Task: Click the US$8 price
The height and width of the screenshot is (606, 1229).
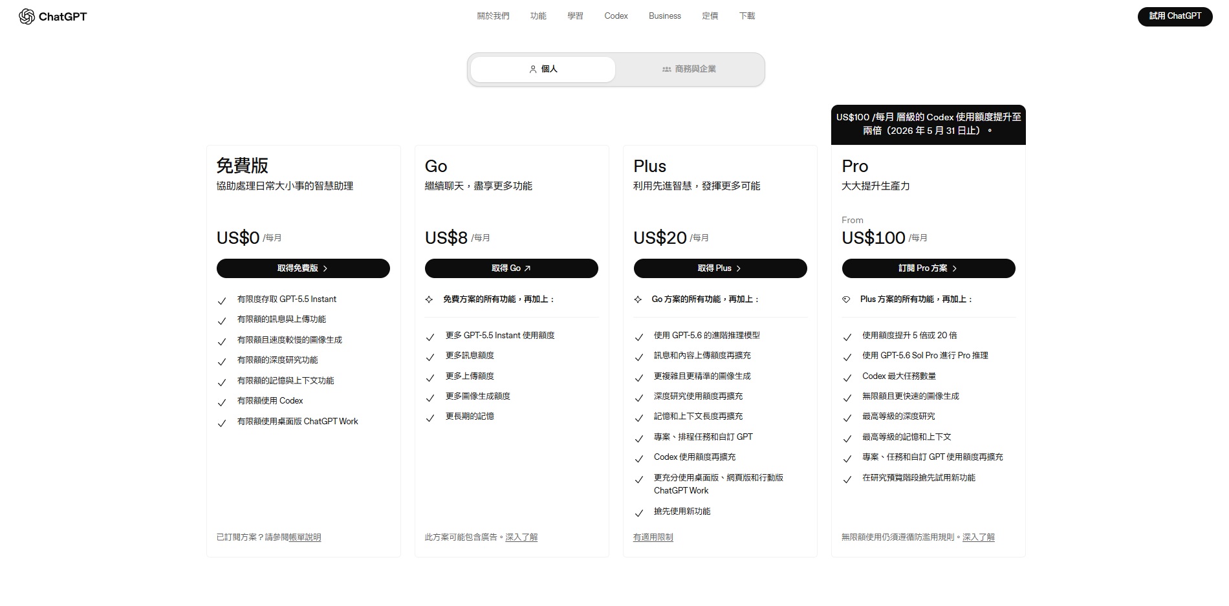Action: (x=446, y=238)
